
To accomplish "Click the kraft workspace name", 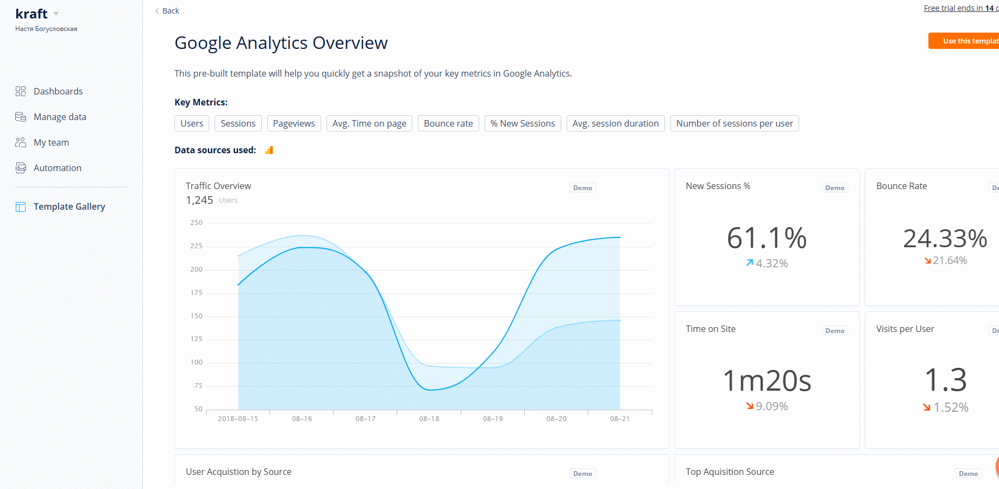I will (x=32, y=14).
